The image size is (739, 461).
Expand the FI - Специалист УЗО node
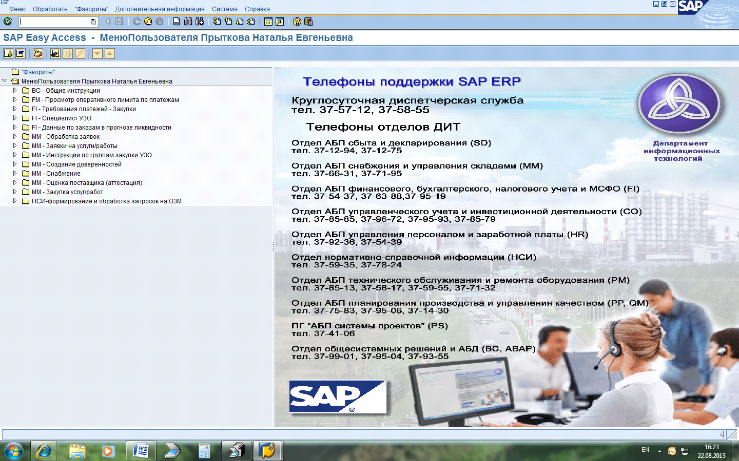tap(15, 118)
